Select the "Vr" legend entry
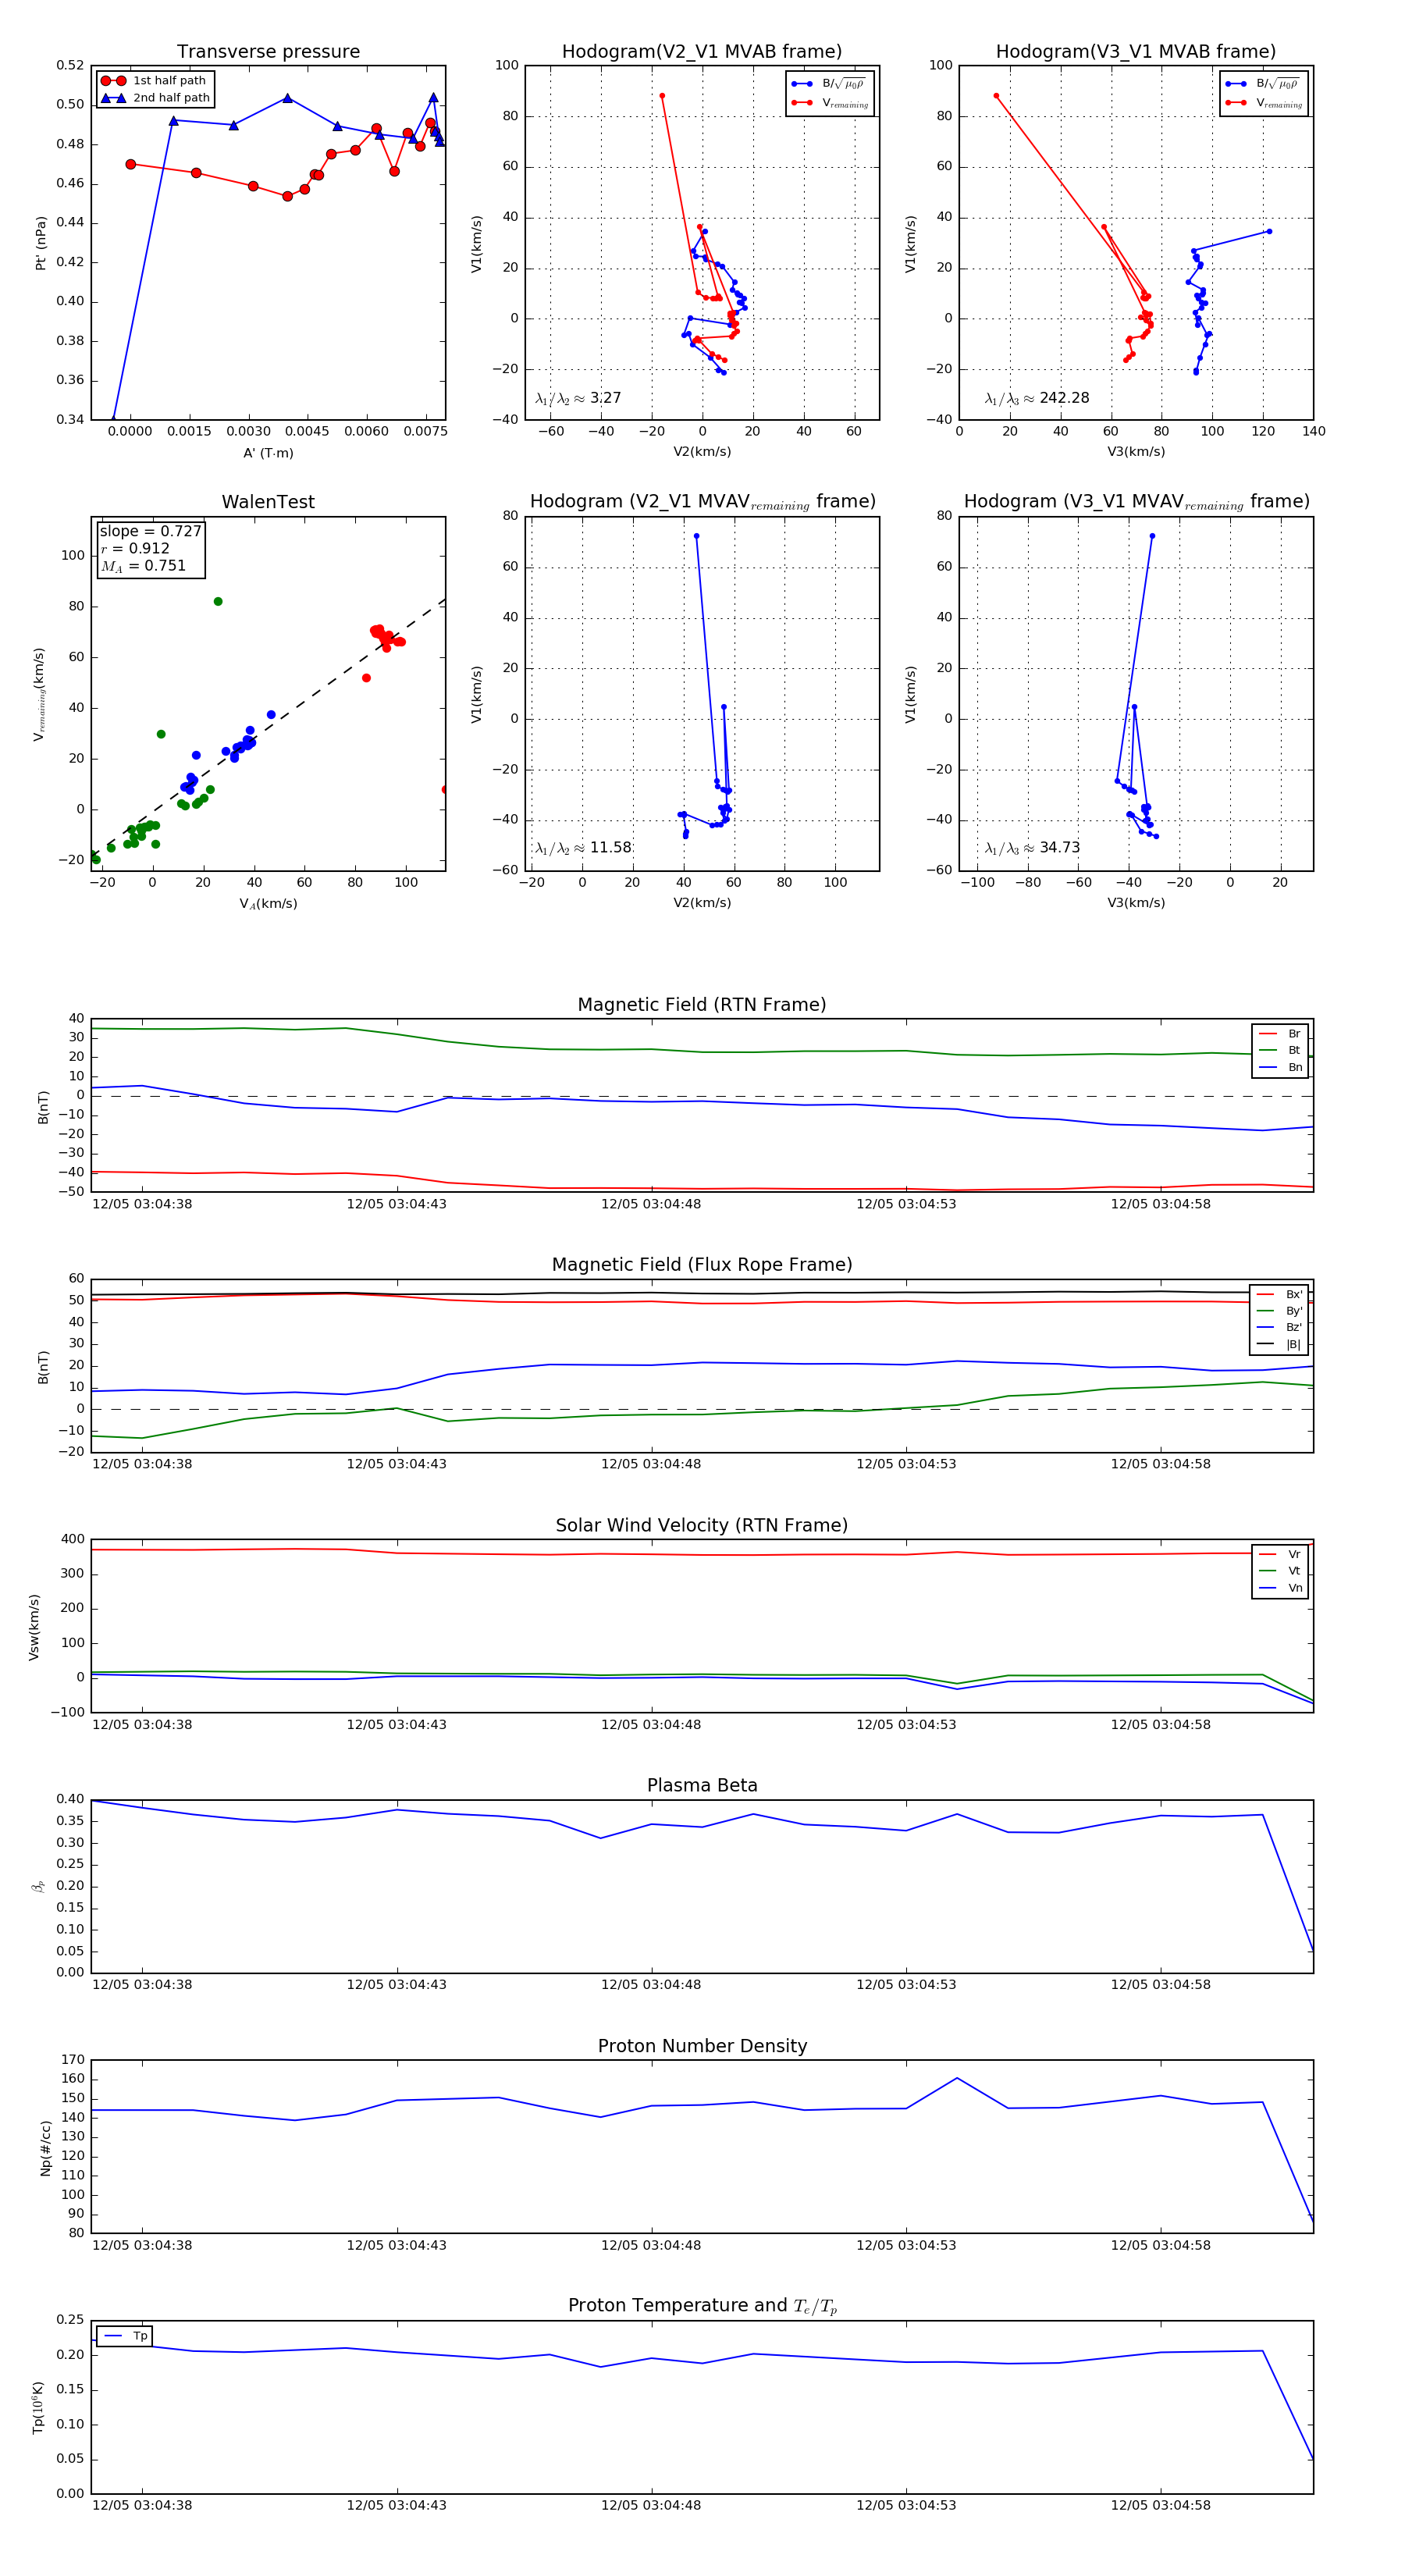The width and height of the screenshot is (1405, 2576). tap(1280, 1555)
